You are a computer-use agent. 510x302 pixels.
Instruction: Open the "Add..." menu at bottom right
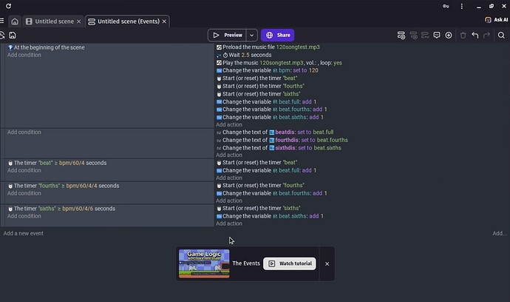[500, 233]
